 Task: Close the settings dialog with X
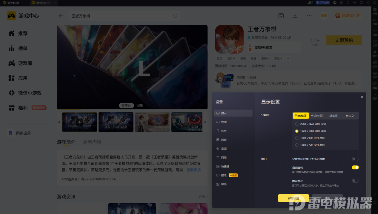362,97
